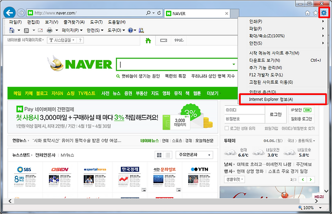Click the refresh page icon

click(159, 13)
